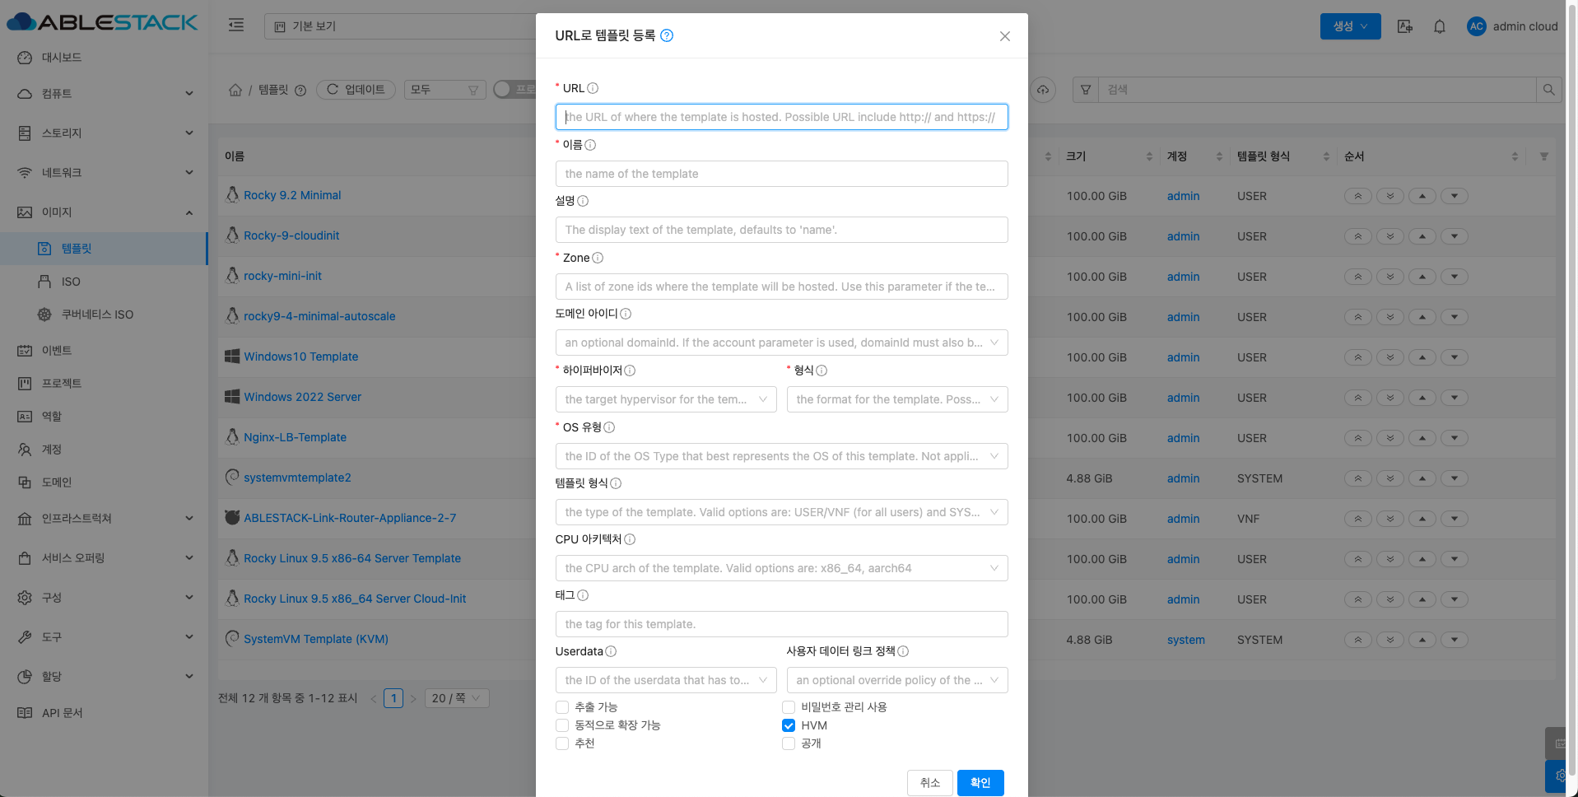Enable the 동적으로 확장 가능 checkbox
The width and height of the screenshot is (1578, 797).
pos(562,725)
